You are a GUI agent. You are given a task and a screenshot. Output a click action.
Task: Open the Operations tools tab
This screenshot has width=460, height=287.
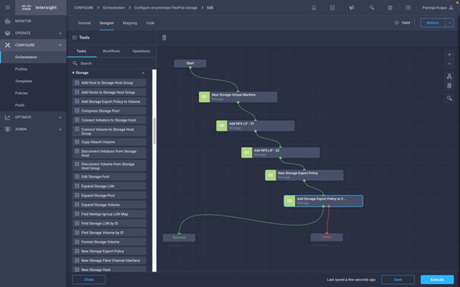click(141, 51)
